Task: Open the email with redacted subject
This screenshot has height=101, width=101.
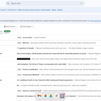Action: pyautogui.click(x=50, y=59)
